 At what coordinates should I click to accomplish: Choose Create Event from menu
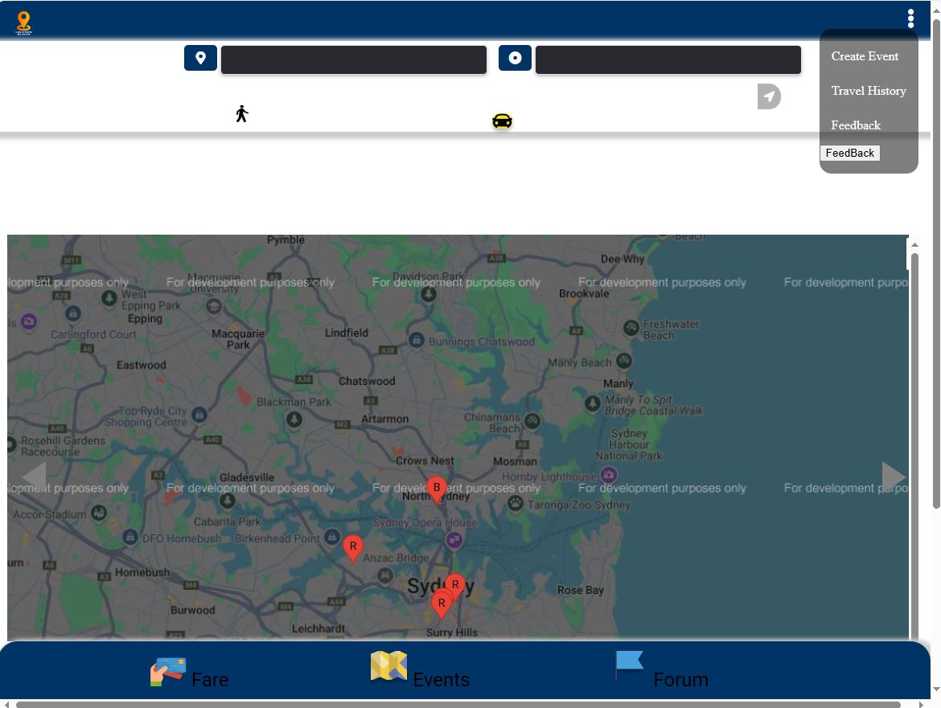[x=865, y=56]
